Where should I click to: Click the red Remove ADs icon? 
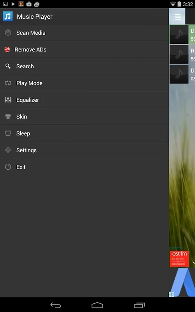click(7, 50)
